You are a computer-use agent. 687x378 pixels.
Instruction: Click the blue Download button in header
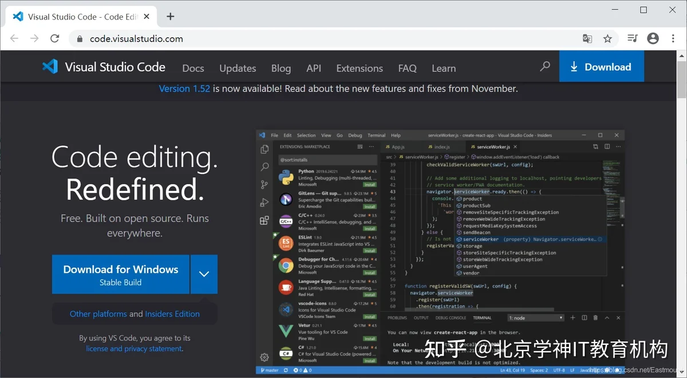602,66
